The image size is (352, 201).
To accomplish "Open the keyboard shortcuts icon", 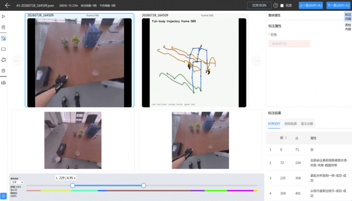I will [x=3, y=83].
